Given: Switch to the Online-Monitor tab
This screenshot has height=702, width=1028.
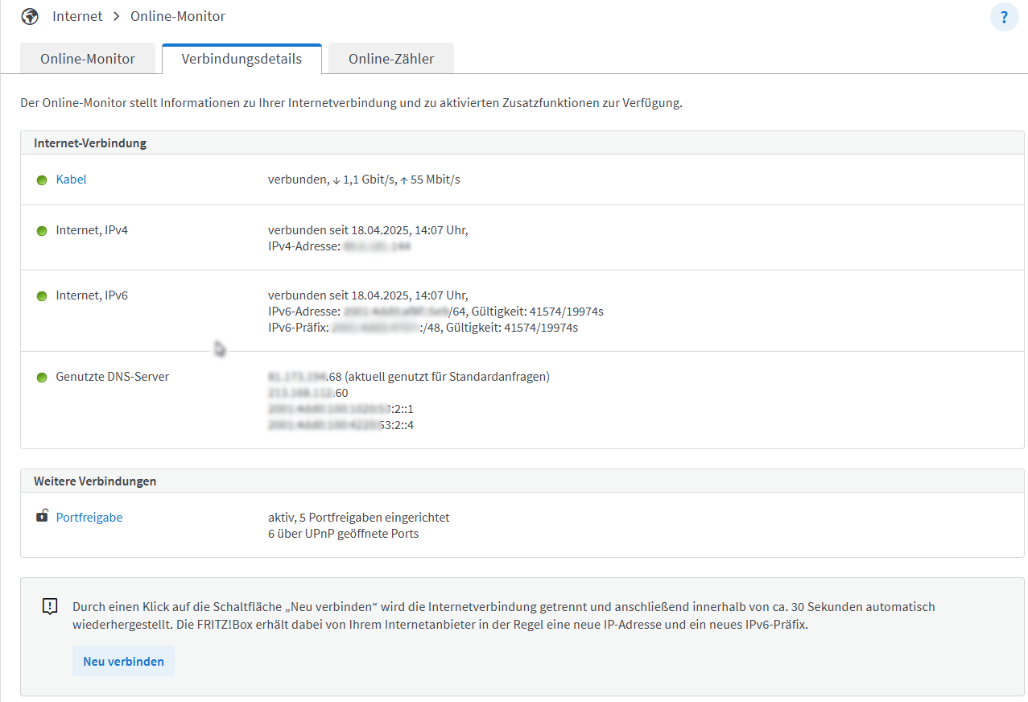Looking at the screenshot, I should point(88,59).
